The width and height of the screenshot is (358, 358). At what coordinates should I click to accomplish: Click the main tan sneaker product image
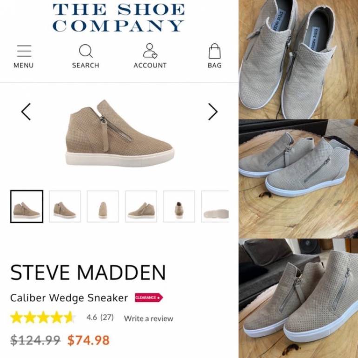coord(120,133)
